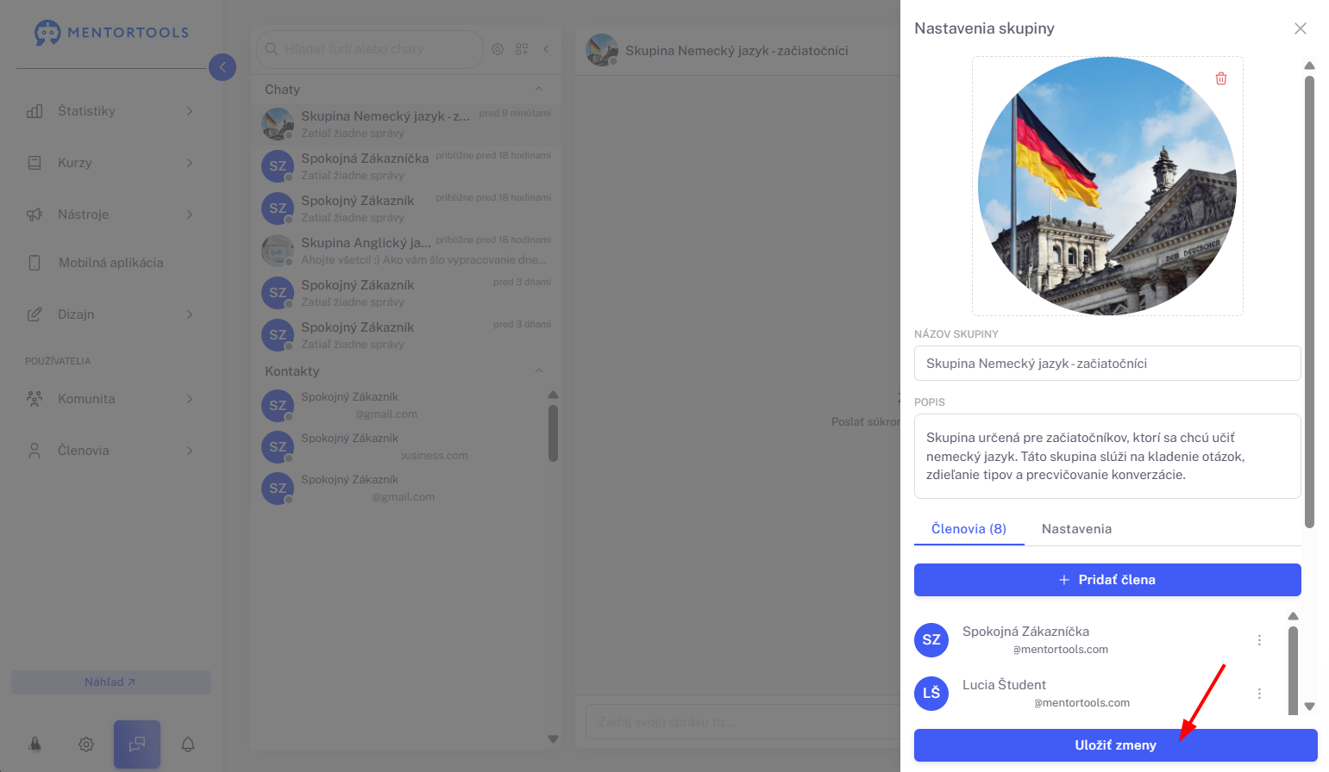1329x772 pixels.
Task: Click the bell notifications icon
Action: [188, 744]
